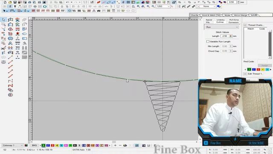273x154 pixels.
Task: Select the diagonal triple-line tool in toolbox top-right
Action: point(25,20)
